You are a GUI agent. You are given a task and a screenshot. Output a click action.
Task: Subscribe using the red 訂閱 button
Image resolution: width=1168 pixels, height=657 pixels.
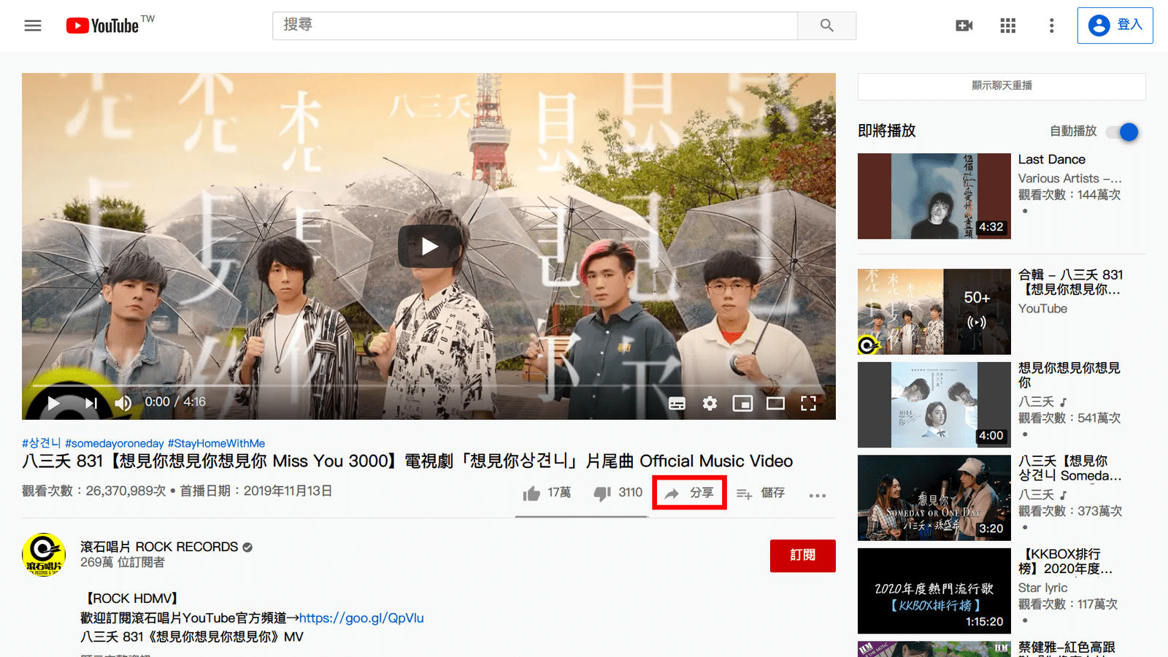802,556
